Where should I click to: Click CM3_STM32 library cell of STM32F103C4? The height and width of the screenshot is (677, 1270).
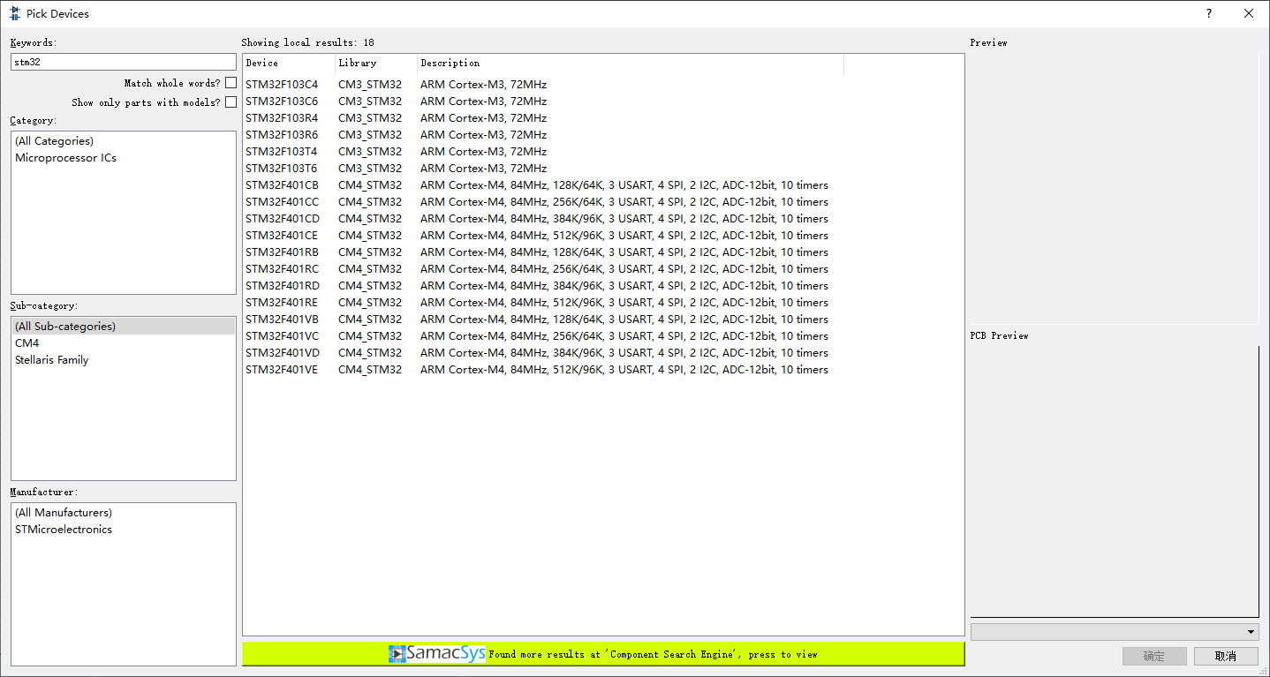[x=370, y=85]
